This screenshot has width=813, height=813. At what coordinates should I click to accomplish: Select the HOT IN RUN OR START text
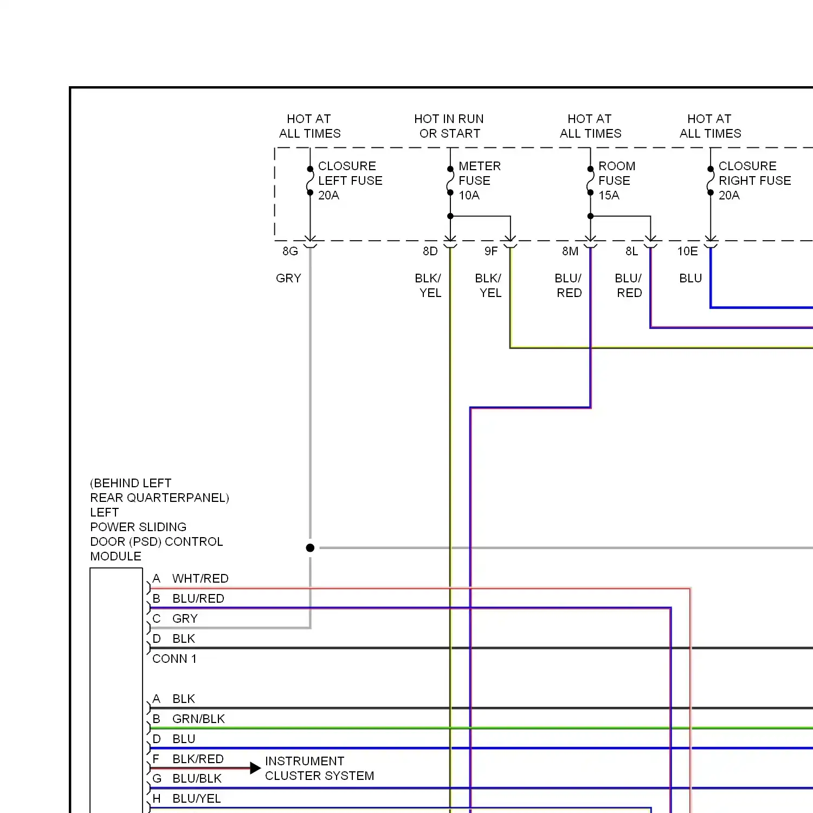pos(449,126)
